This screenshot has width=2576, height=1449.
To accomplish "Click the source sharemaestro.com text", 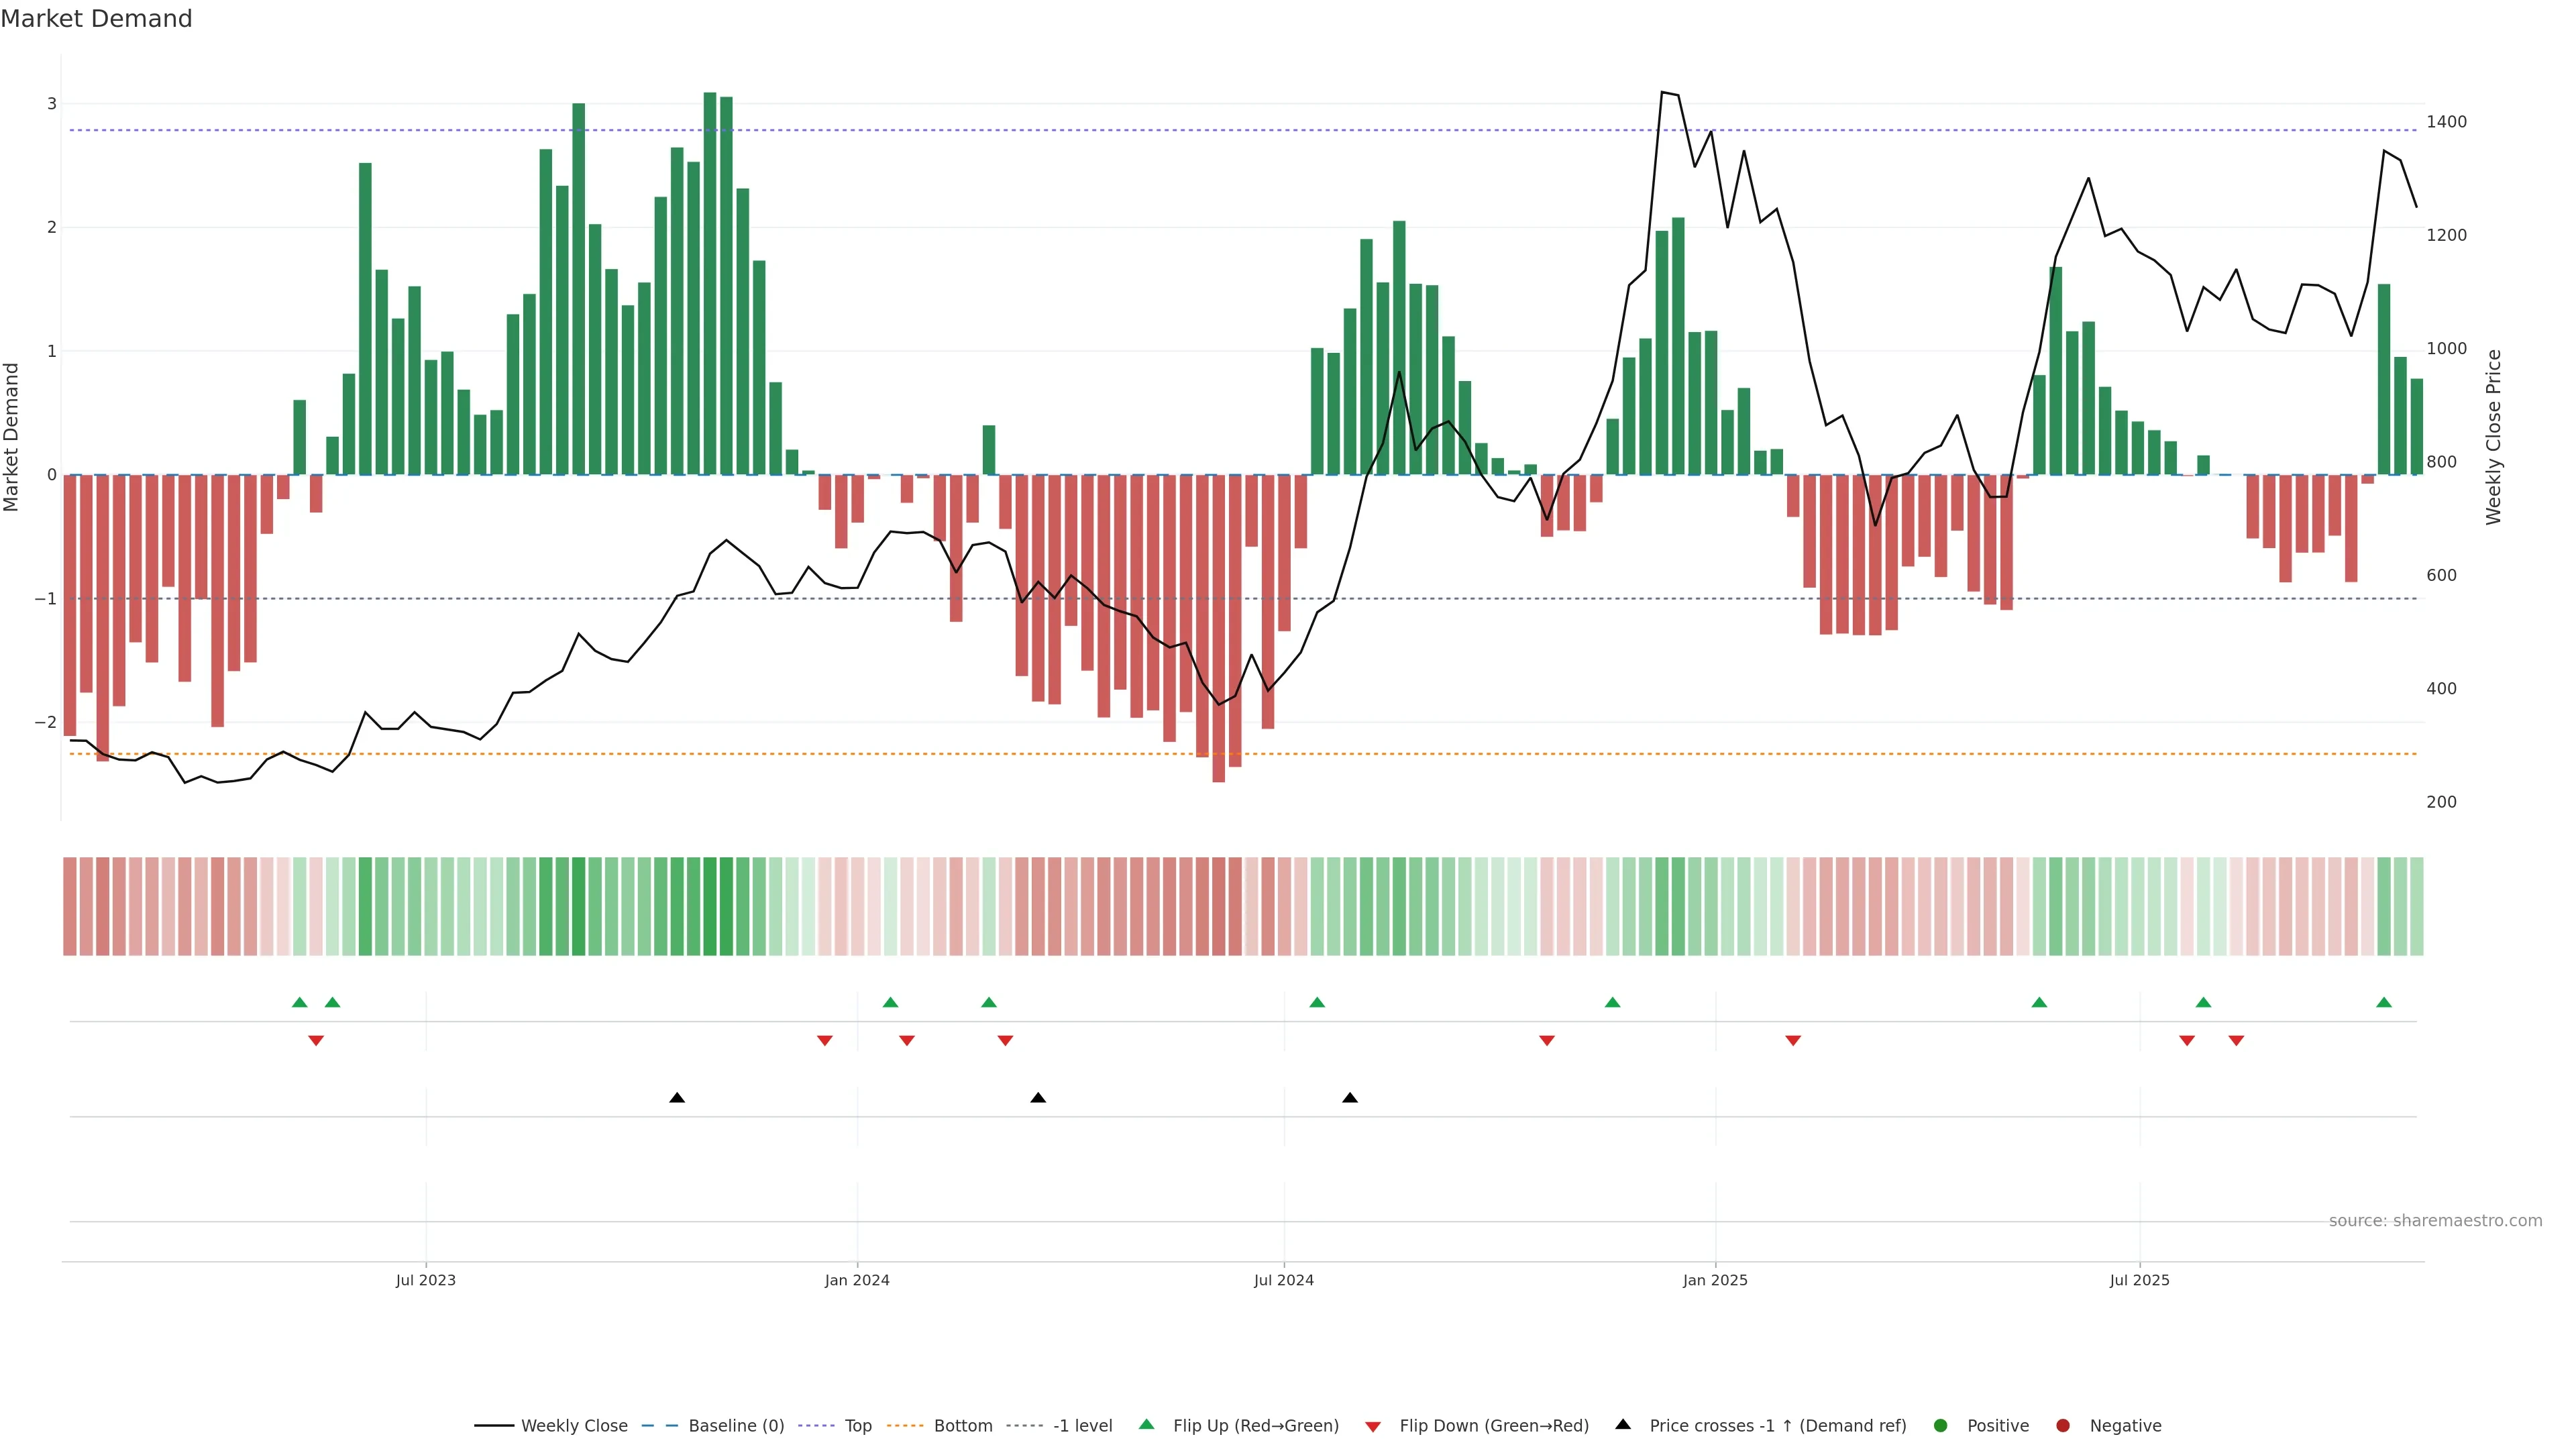I will pyautogui.click(x=2435, y=1220).
